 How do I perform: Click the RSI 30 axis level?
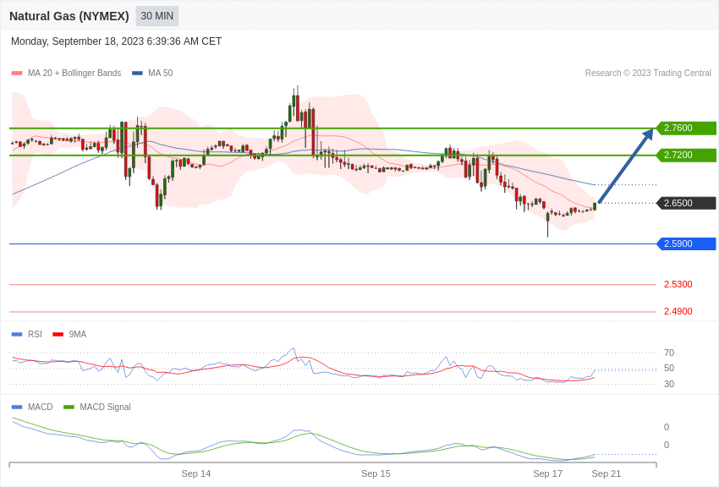669,384
